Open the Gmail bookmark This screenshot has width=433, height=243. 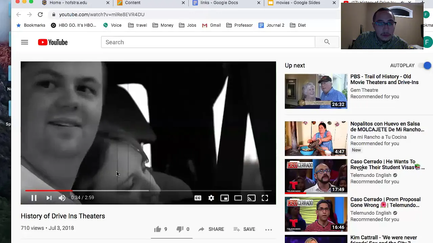coord(211,25)
